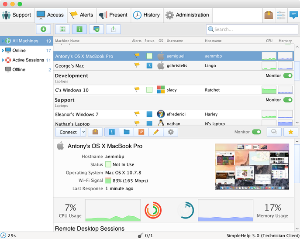This screenshot has width=300, height=239.
Task: Click Windows logo for C's Windows 10
Action: (161, 89)
